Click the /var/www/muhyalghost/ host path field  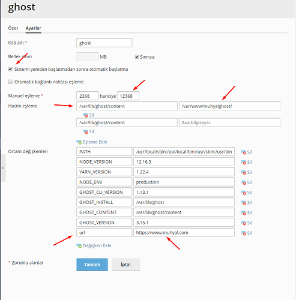coord(229,106)
